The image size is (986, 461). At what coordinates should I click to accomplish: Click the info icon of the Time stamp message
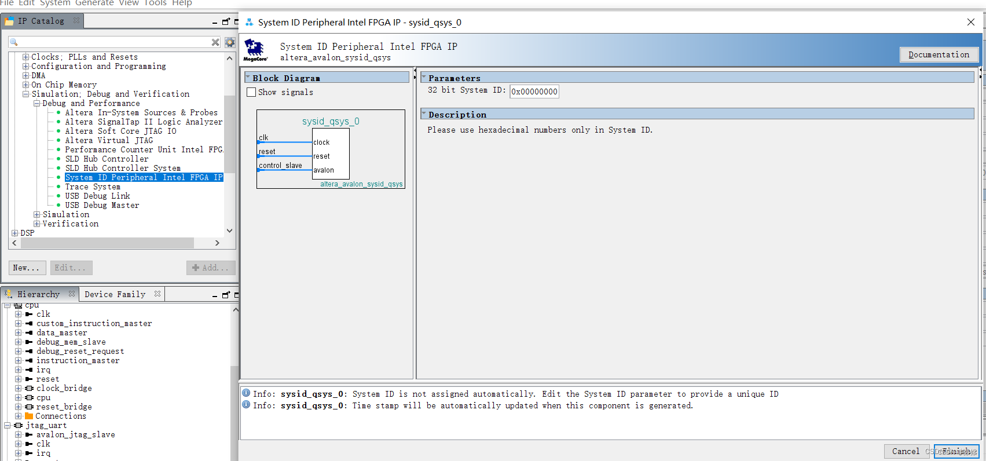(x=246, y=405)
